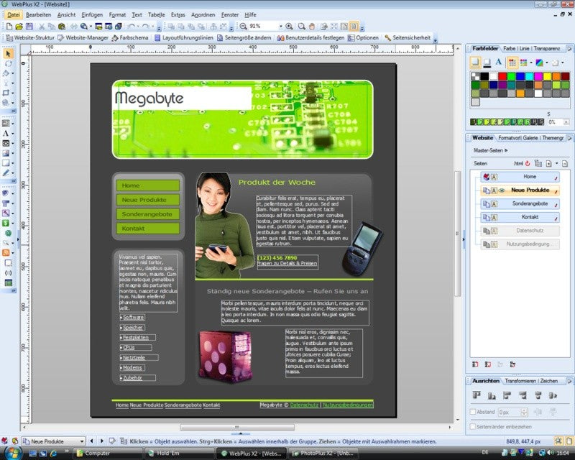The height and width of the screenshot is (460, 575).
Task: Toggle the page icon in status bar
Action: tap(569, 441)
